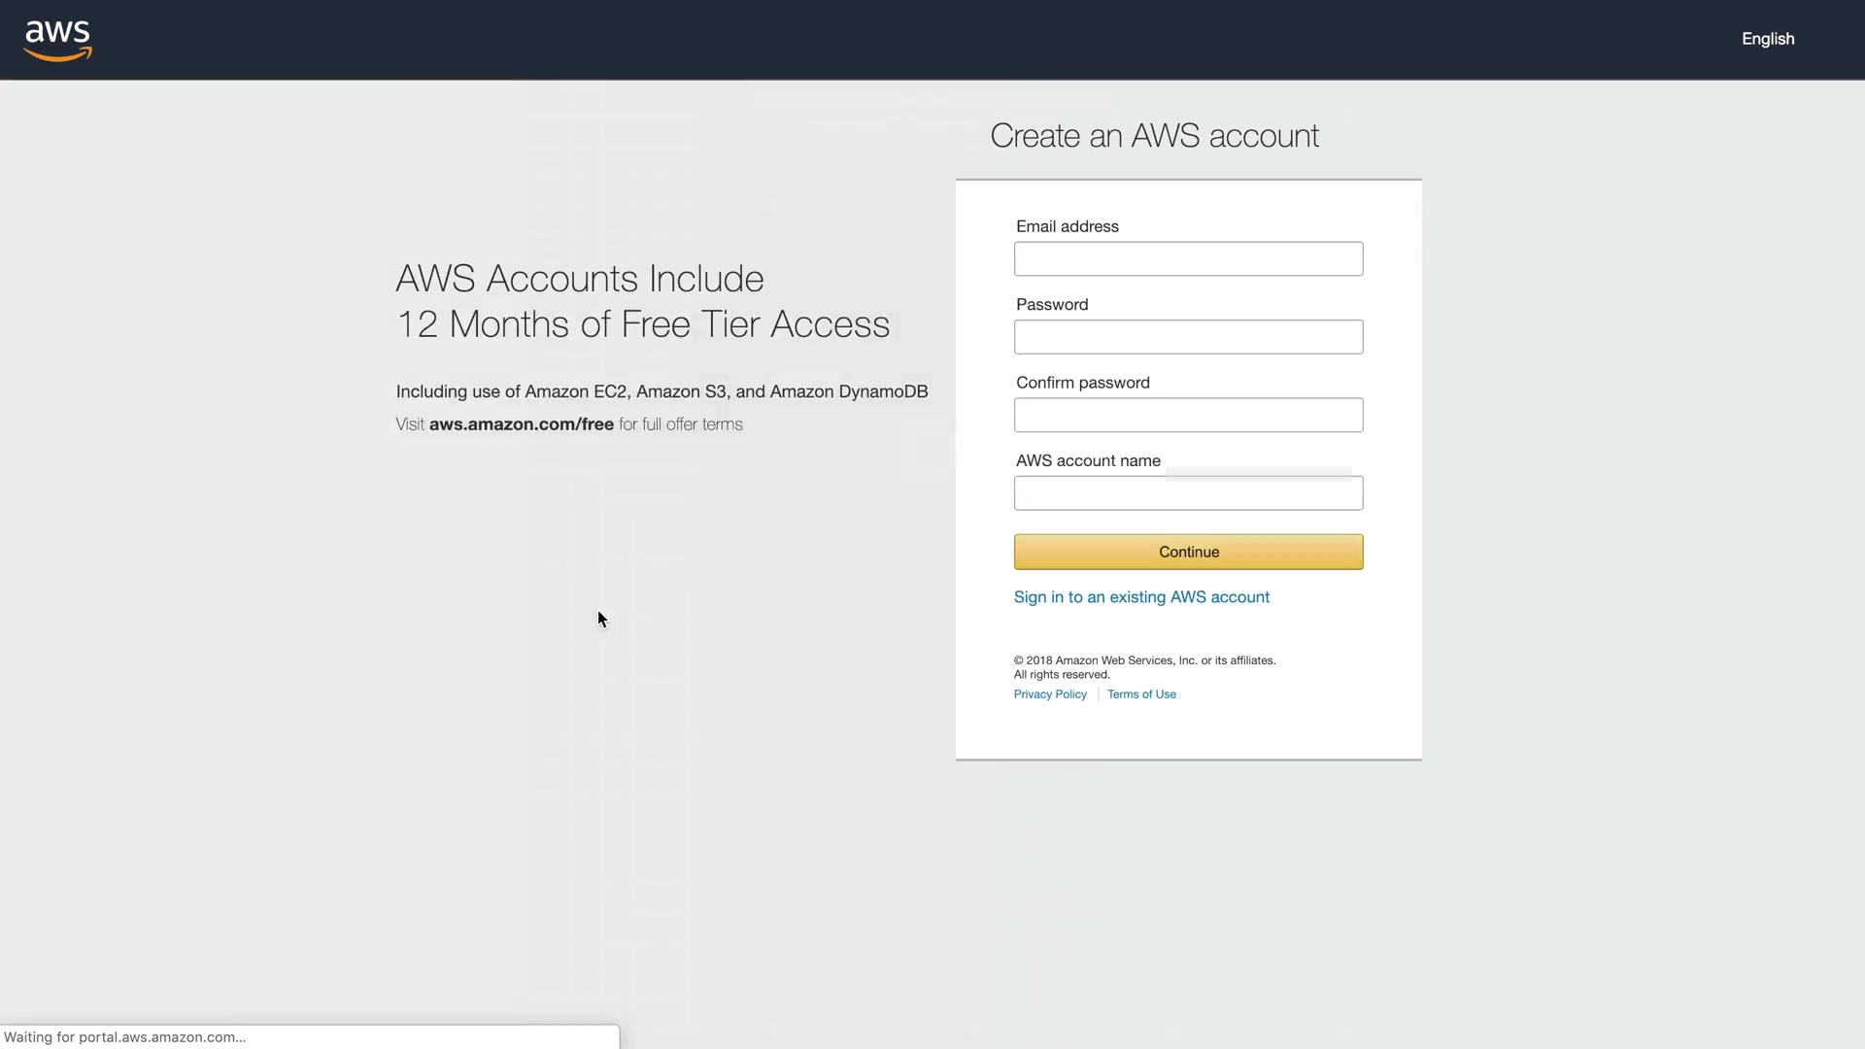The image size is (1865, 1049).
Task: Open the English language selector
Action: [1767, 39]
